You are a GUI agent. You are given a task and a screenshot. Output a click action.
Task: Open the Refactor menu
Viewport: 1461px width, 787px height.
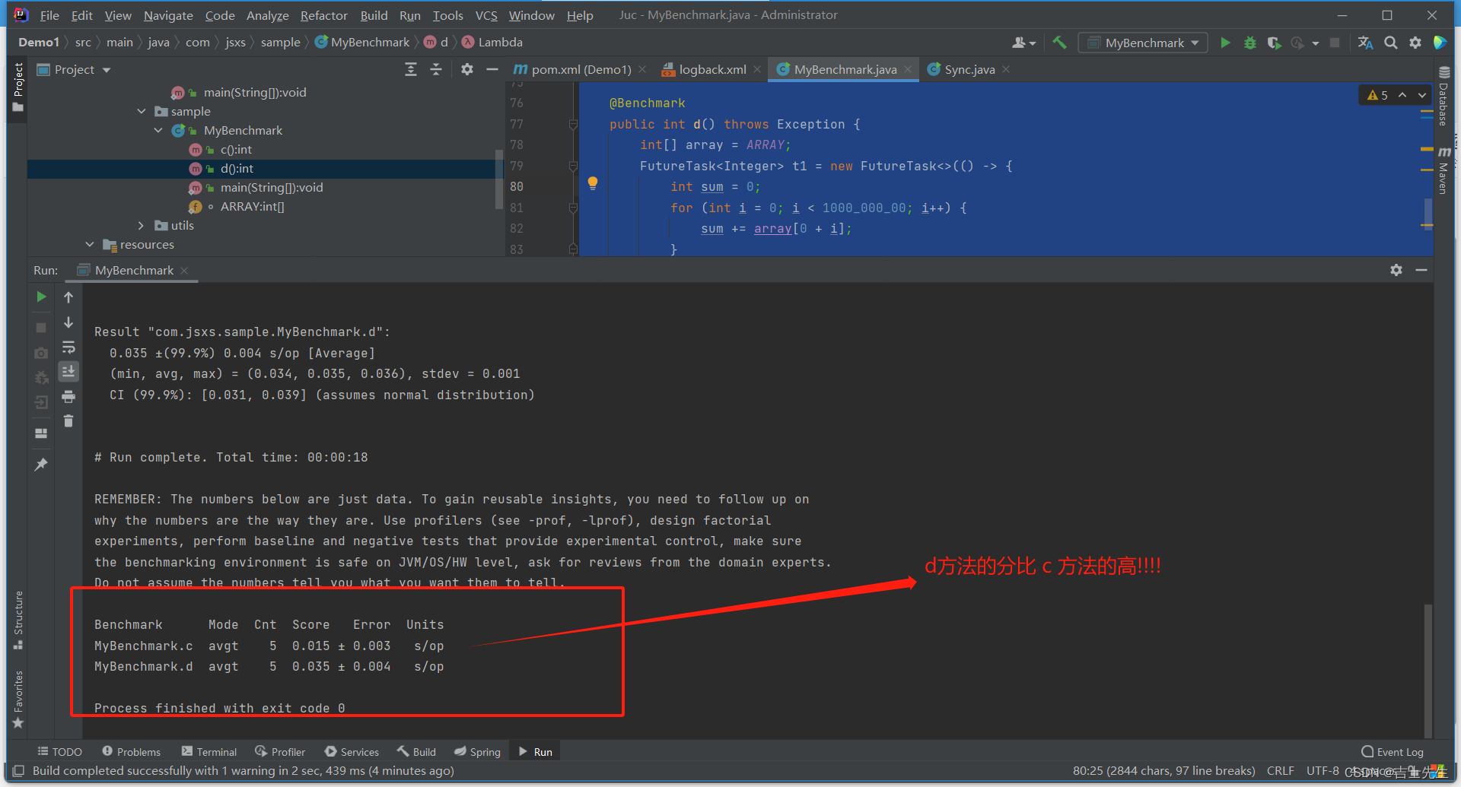click(323, 15)
